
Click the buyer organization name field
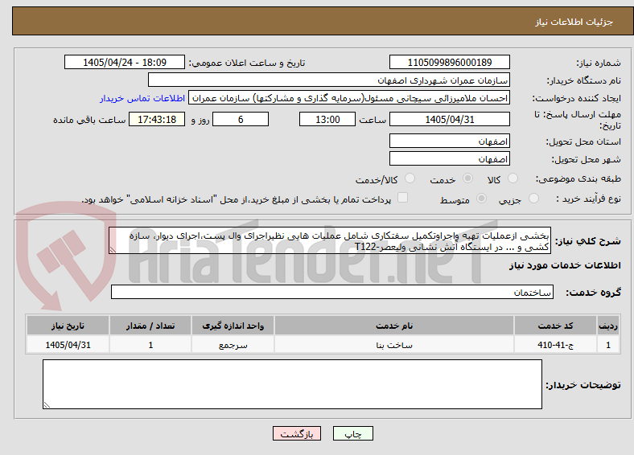tap(329, 80)
